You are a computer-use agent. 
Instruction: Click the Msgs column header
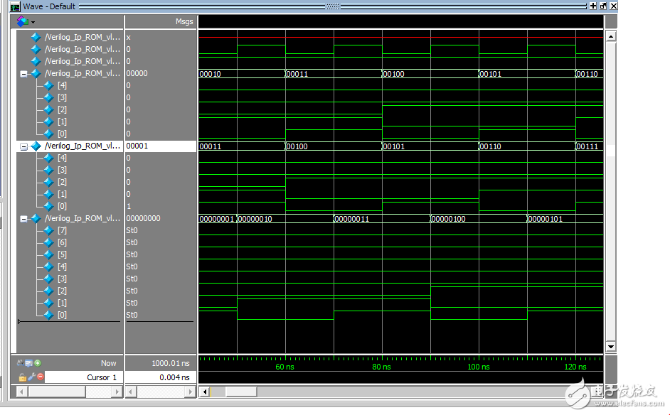click(x=184, y=22)
